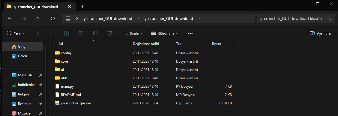The width and height of the screenshot is (338, 116).
Task: Navigate up one folder level
Action: pyautogui.click(x=38, y=18)
